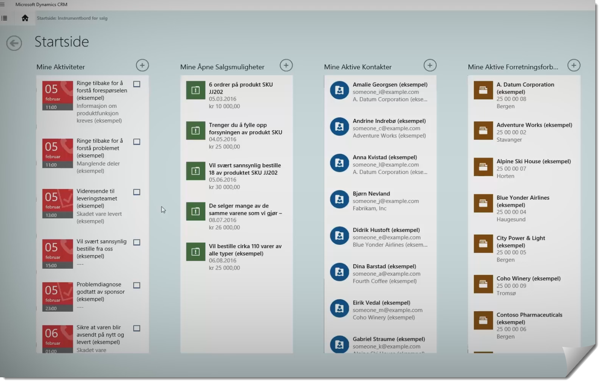Open the hamburger menu in title bar

tap(3, 5)
